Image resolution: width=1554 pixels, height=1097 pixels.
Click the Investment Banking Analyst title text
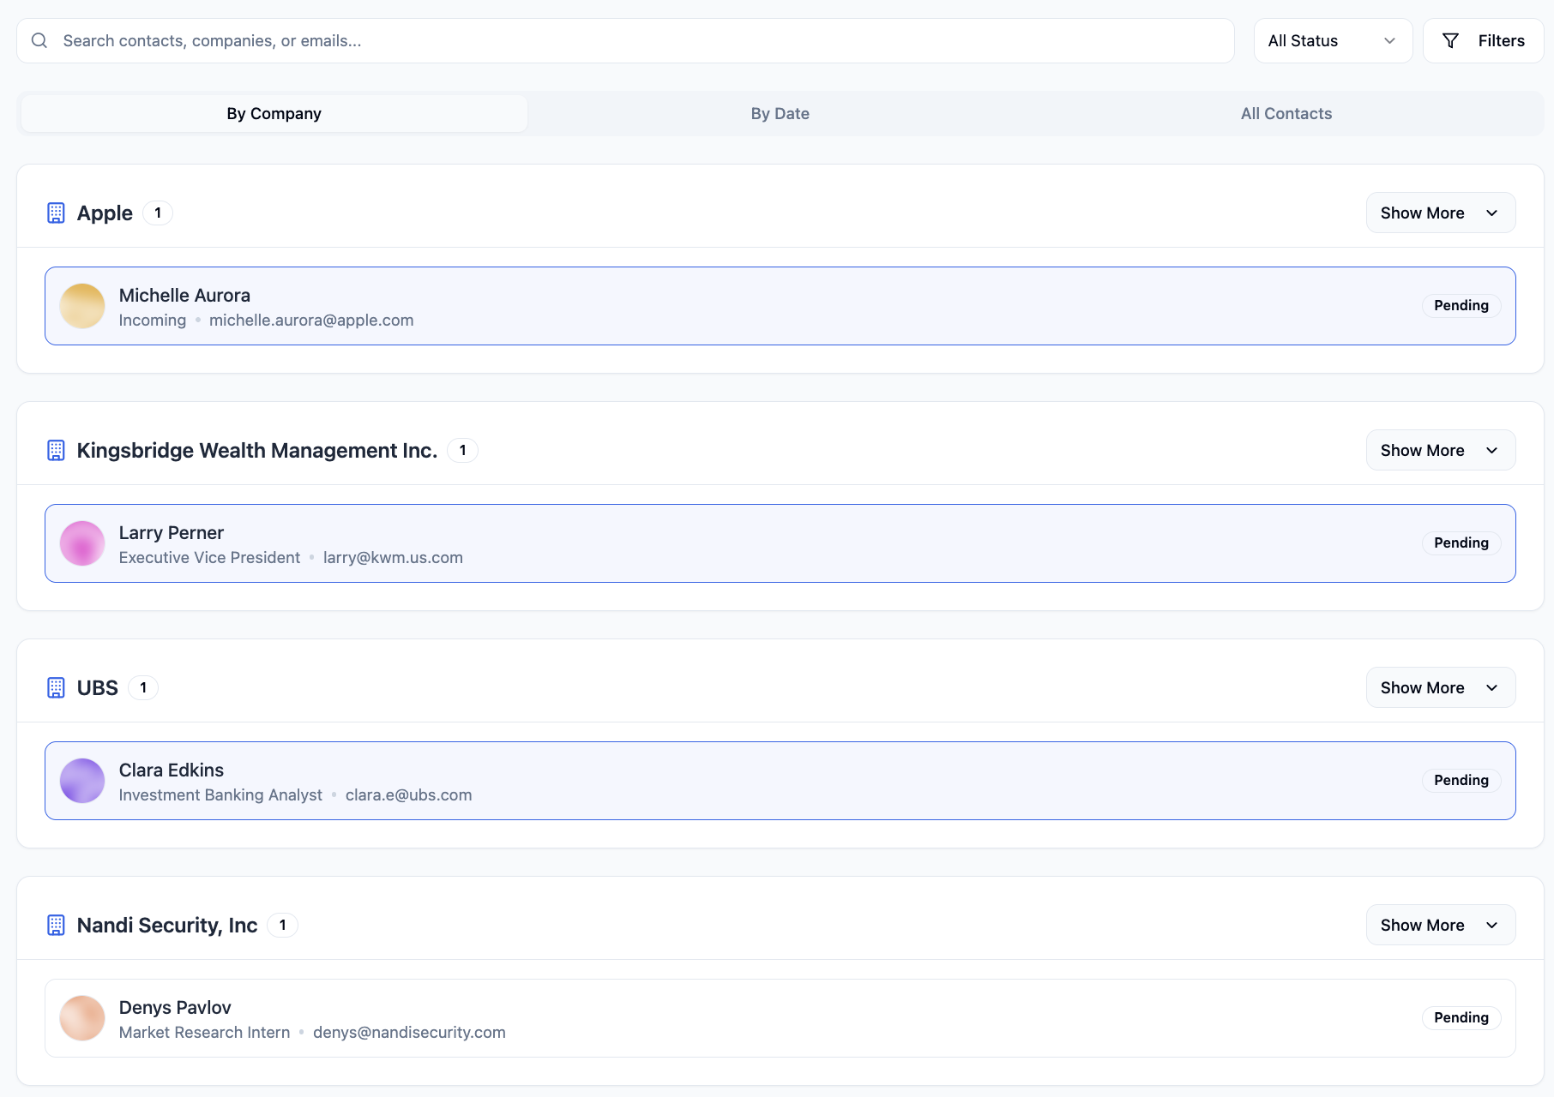click(220, 794)
